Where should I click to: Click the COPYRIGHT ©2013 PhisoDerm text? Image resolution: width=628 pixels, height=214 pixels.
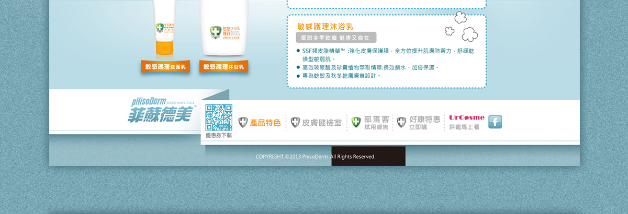[316, 157]
